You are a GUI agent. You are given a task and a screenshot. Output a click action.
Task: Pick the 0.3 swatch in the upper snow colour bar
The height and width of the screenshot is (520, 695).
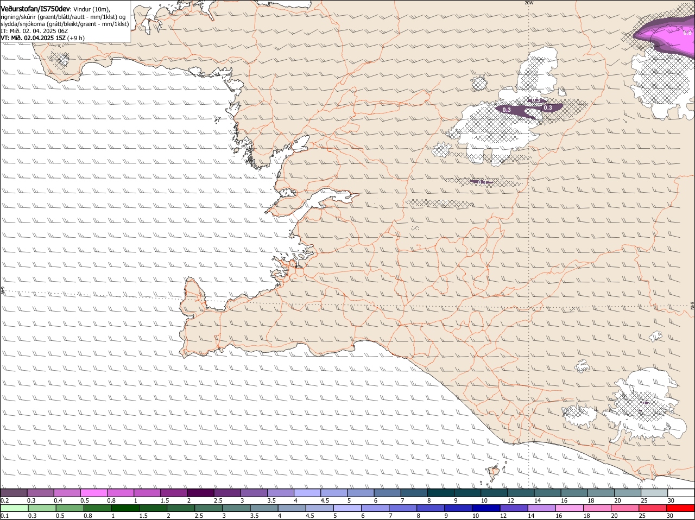tap(40, 493)
